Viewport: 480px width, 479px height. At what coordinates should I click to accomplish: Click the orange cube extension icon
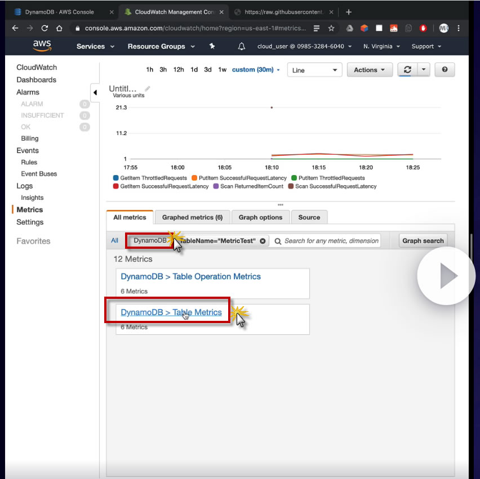[x=365, y=28]
